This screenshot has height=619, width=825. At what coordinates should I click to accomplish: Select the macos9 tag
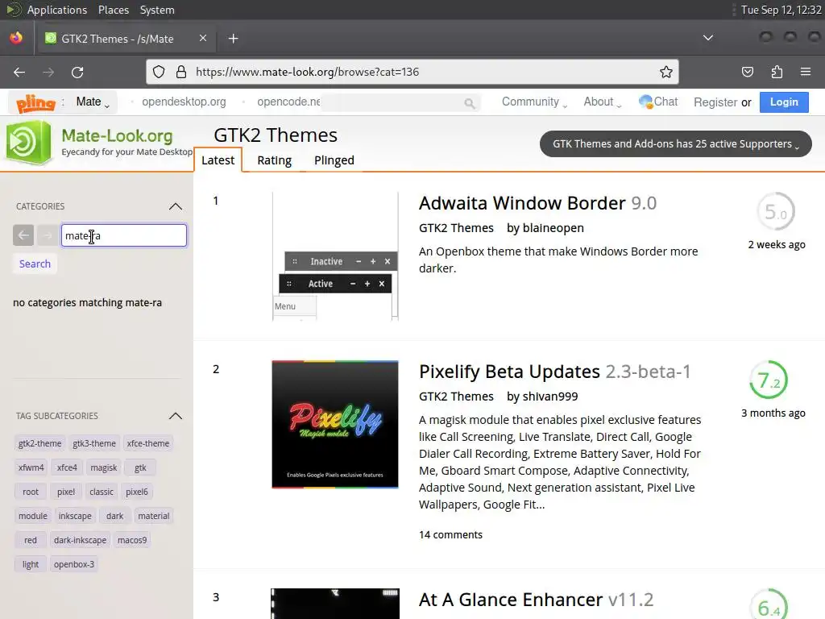click(132, 540)
